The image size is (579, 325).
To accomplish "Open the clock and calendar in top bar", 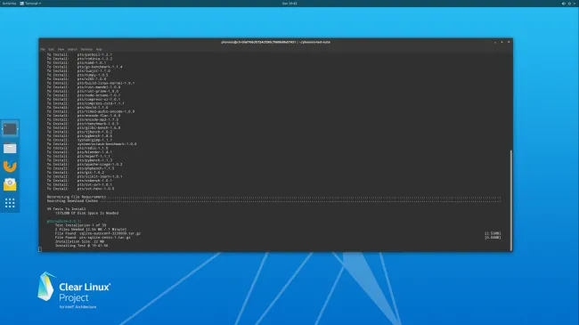I will pos(289,4).
